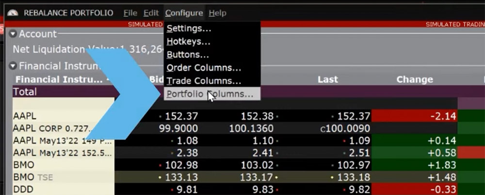Open the File menu

click(x=130, y=13)
